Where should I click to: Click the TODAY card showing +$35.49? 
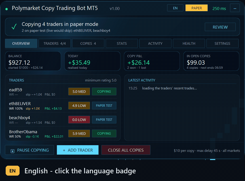tap(92, 61)
